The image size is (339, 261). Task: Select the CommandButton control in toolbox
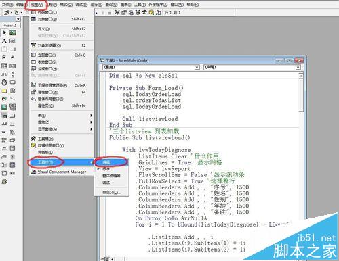pos(13,49)
